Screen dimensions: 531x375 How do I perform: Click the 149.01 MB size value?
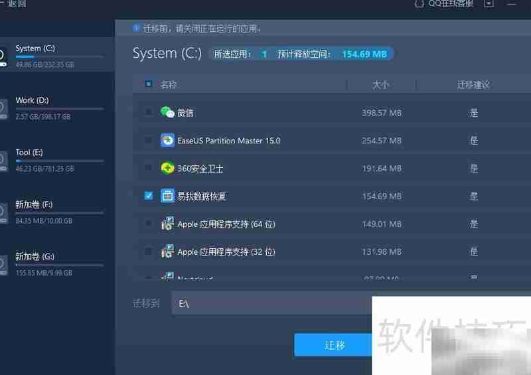pyautogui.click(x=382, y=224)
